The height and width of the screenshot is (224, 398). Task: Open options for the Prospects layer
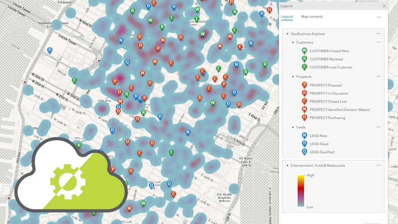click(x=378, y=76)
